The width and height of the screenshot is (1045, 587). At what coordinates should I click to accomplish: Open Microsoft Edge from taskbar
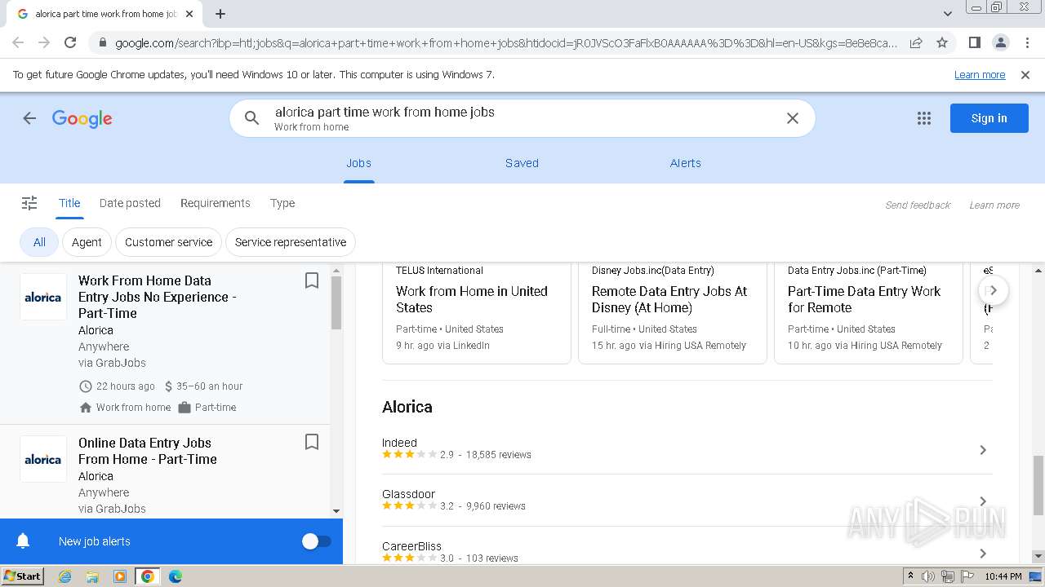point(176,576)
